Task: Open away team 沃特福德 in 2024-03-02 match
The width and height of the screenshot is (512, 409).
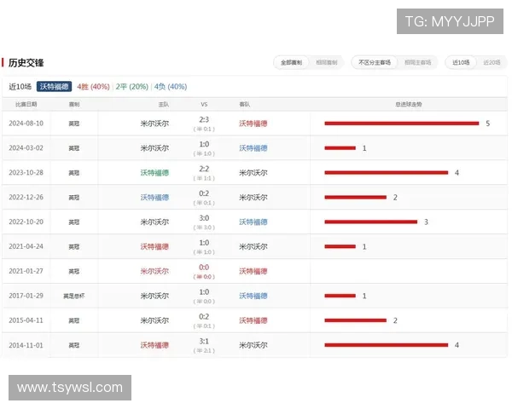Action: tap(253, 148)
